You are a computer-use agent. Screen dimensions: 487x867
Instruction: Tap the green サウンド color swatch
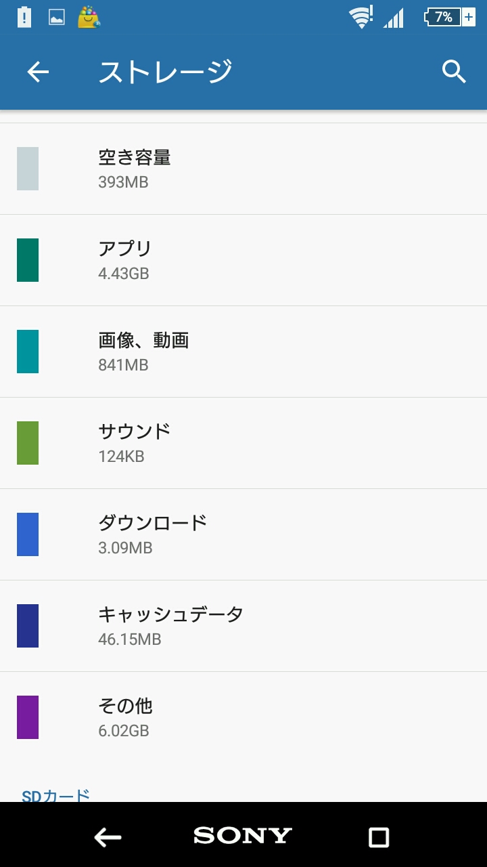click(28, 443)
